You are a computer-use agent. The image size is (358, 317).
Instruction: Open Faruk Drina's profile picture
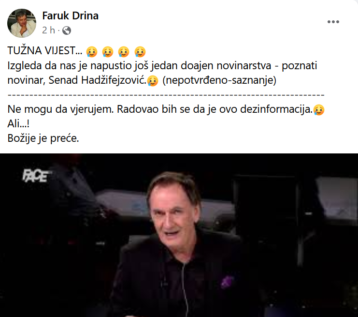click(22, 23)
